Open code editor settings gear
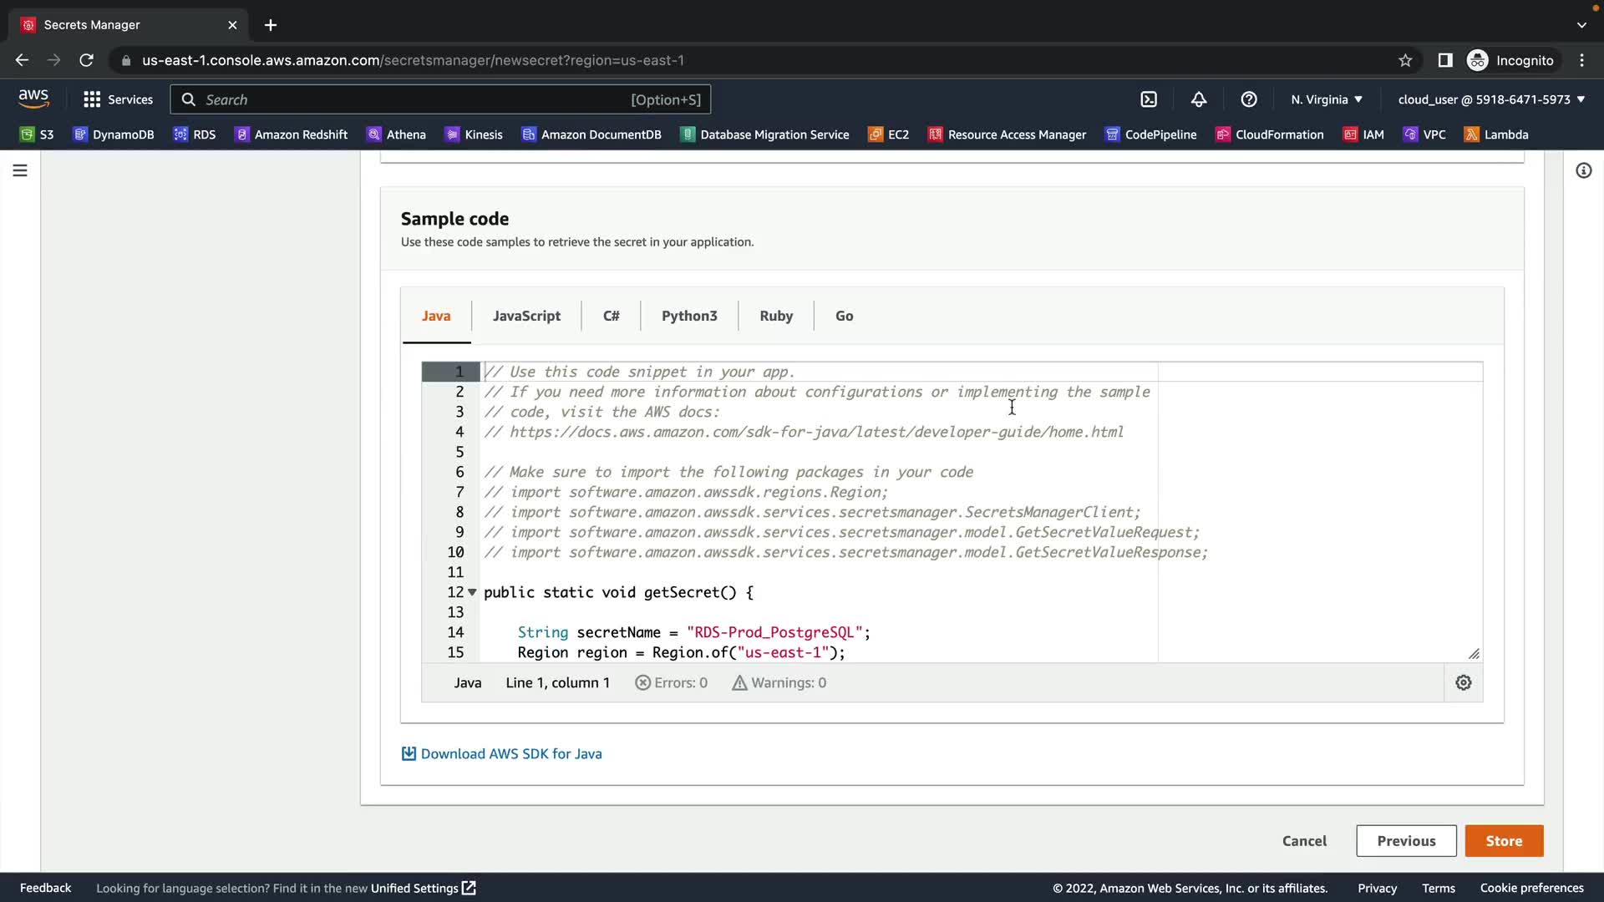Screen dimensions: 1604x902 [x=1463, y=683]
